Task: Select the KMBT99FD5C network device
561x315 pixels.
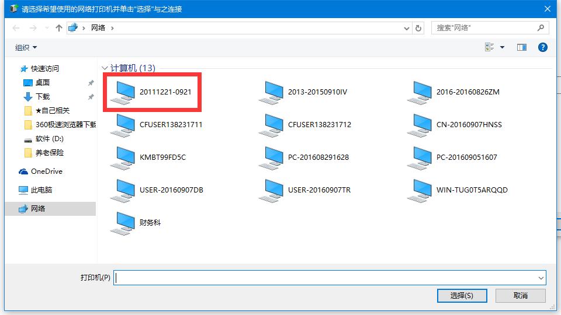Action: coord(148,157)
